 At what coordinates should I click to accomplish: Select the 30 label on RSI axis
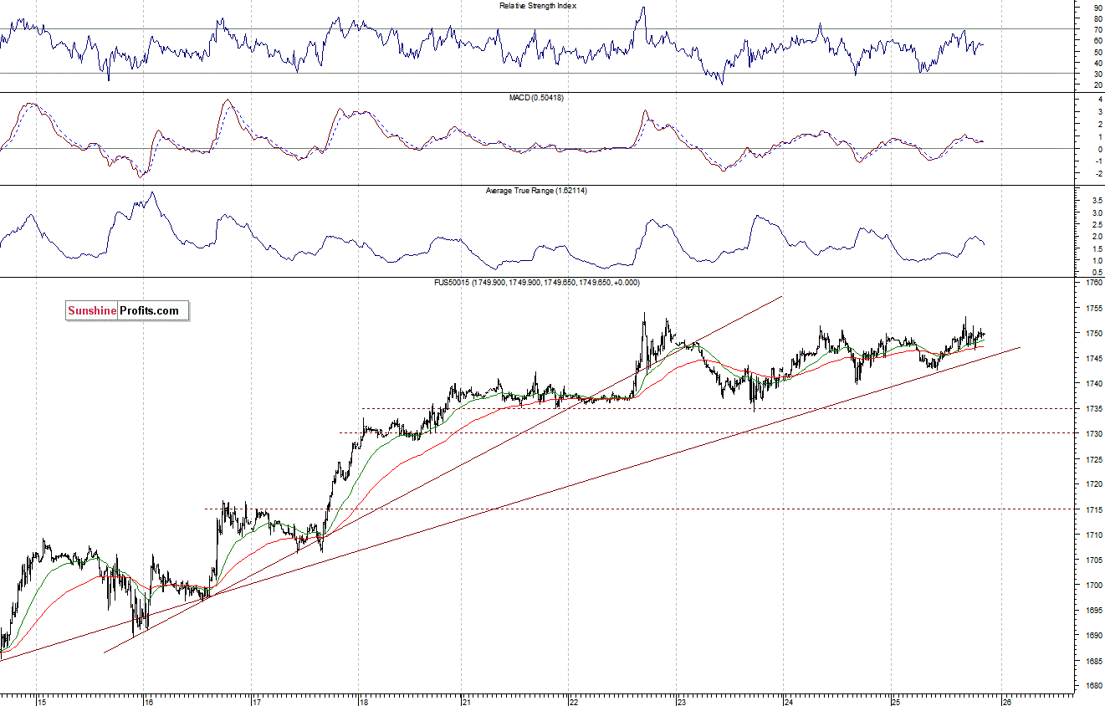coord(1097,74)
